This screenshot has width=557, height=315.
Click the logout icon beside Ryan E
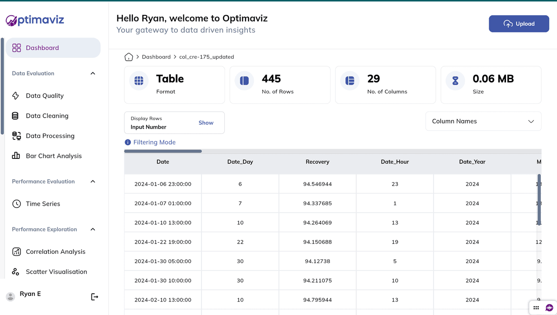coord(95,297)
